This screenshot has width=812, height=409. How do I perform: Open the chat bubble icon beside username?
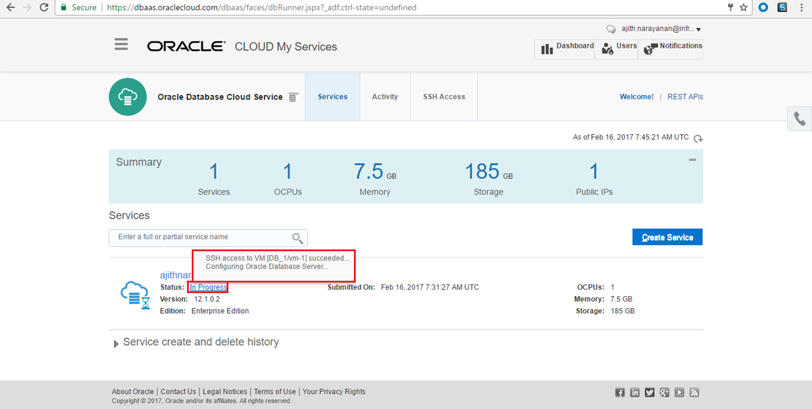coord(611,29)
